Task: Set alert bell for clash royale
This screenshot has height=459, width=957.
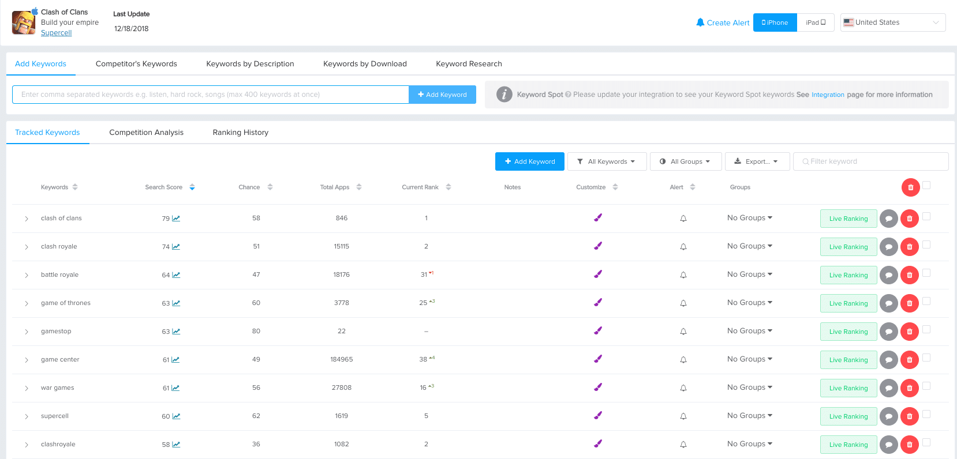Action: [683, 247]
